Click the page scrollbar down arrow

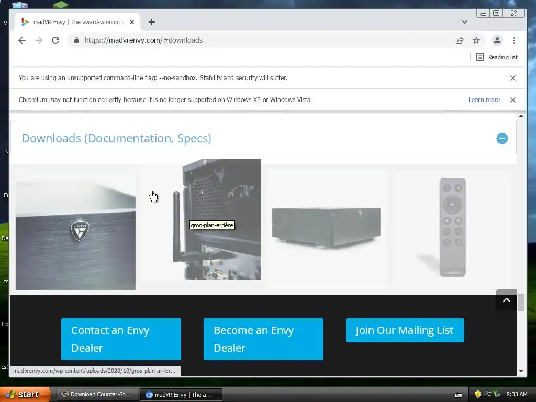coord(521,371)
